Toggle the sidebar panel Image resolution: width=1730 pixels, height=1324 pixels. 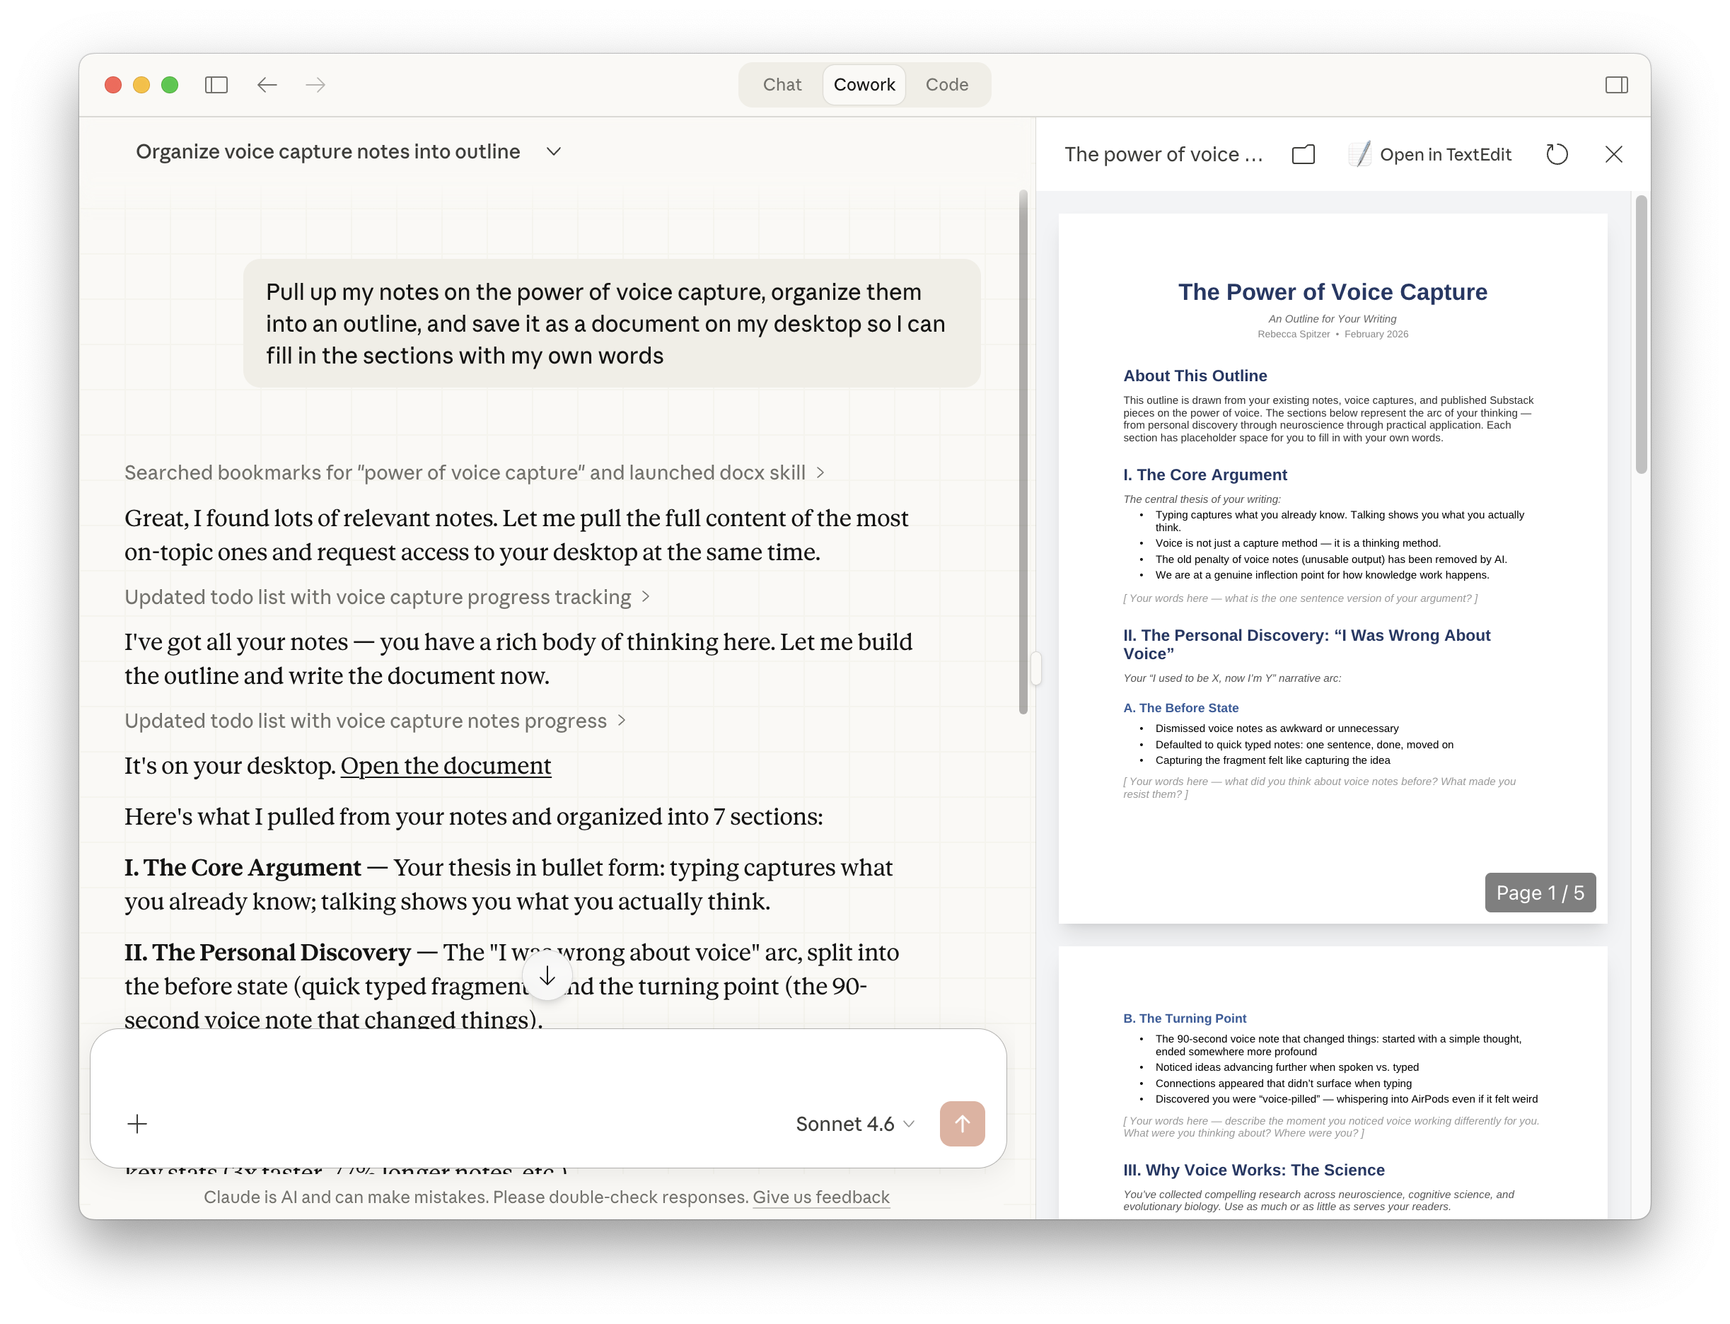[218, 85]
